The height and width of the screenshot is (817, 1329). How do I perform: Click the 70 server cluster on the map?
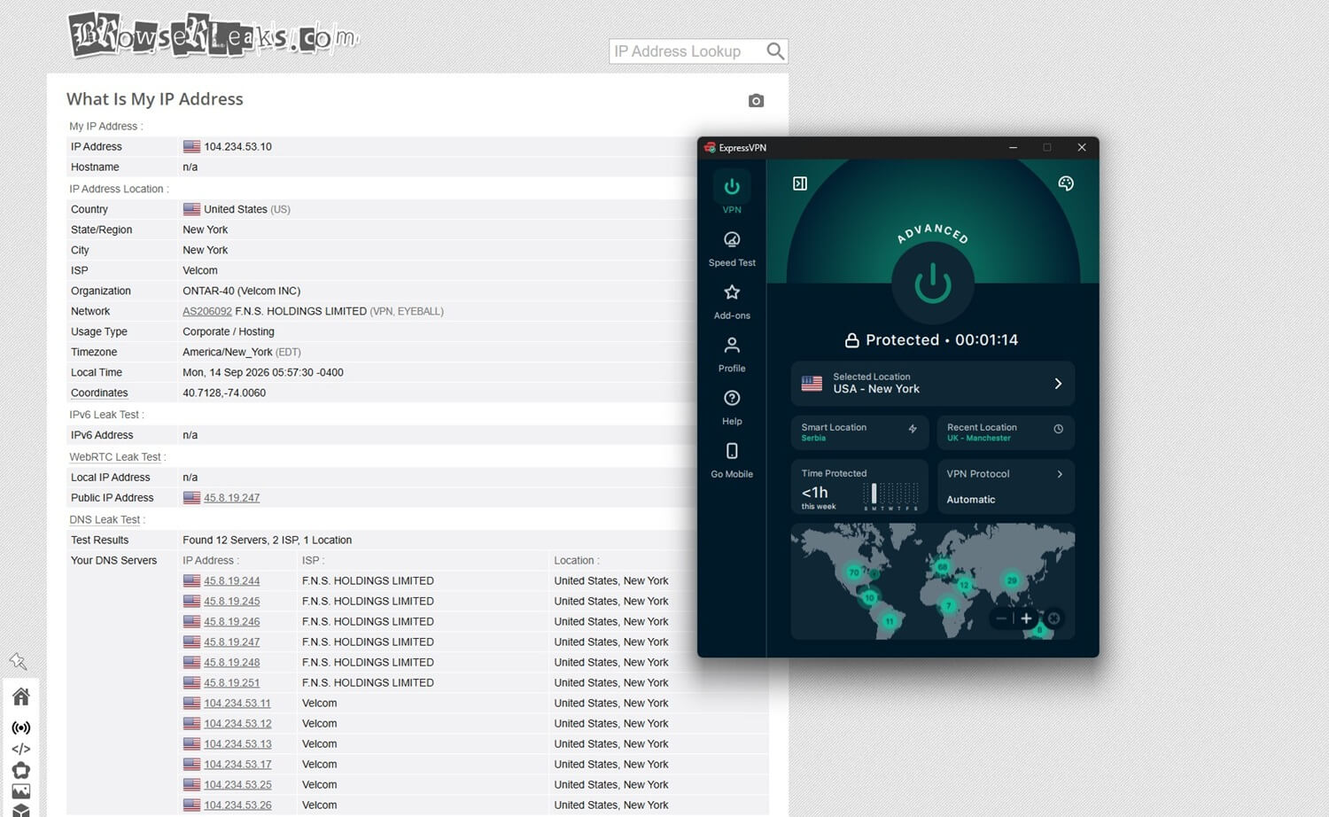pyautogui.click(x=854, y=572)
